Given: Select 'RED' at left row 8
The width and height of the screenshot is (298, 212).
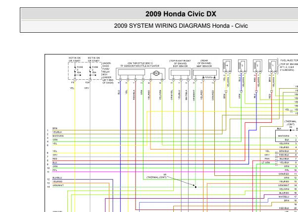Looking at the screenshot, I should point(55,159).
